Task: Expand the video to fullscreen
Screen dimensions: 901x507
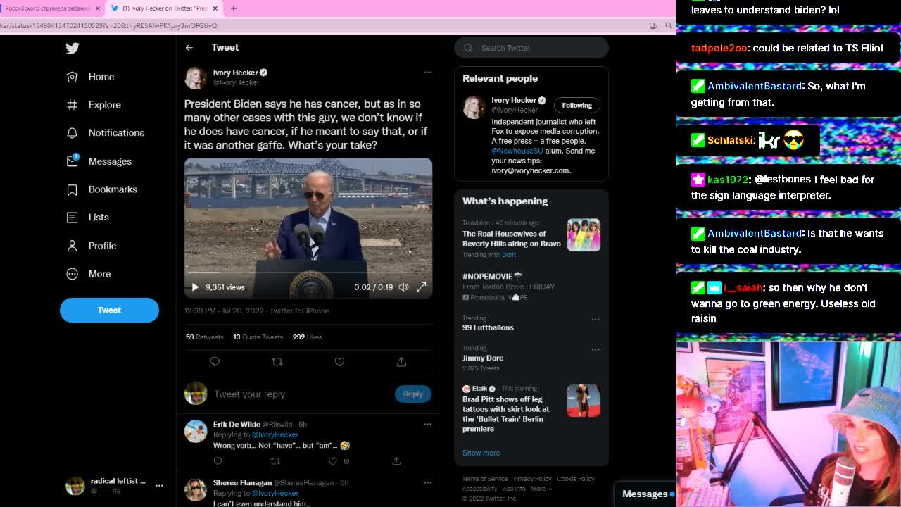Action: point(421,287)
